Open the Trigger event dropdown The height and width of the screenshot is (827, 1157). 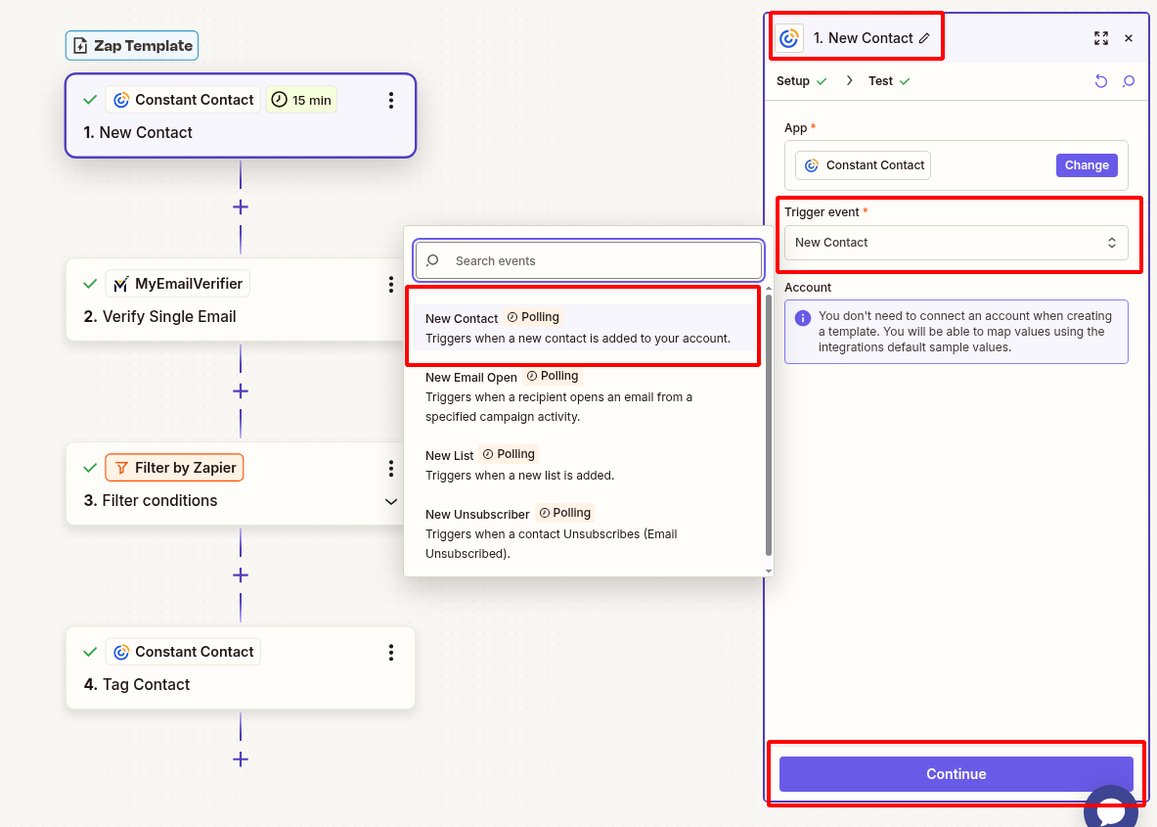[x=957, y=242]
